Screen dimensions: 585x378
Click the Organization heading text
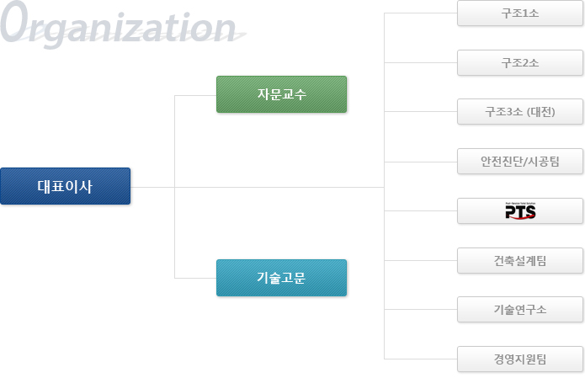(119, 24)
